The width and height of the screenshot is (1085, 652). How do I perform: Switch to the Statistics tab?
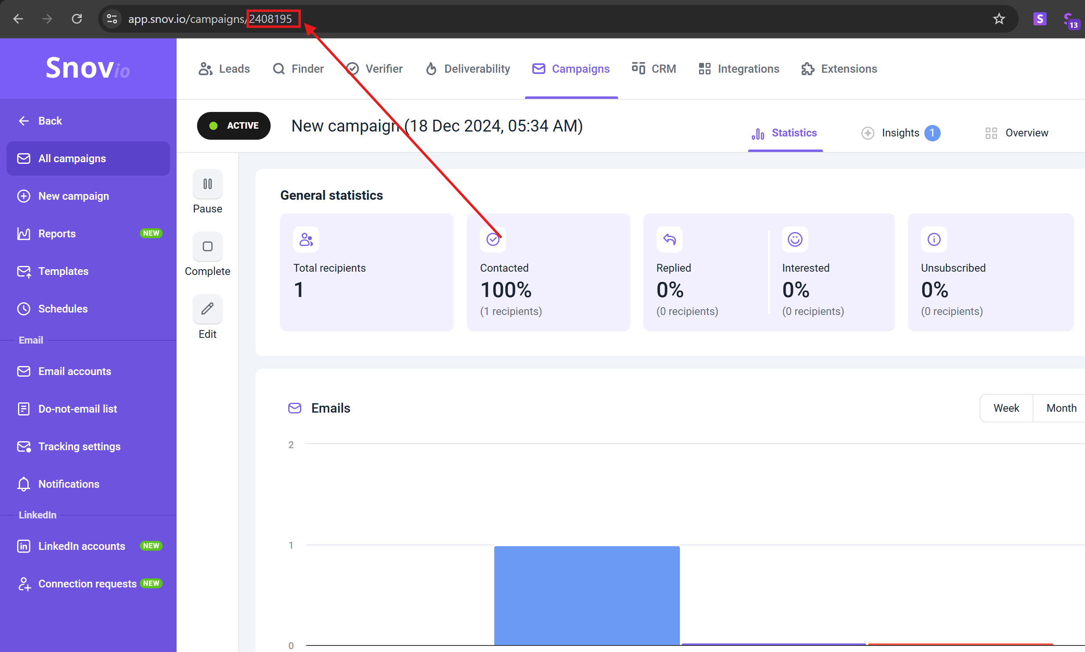(x=785, y=133)
